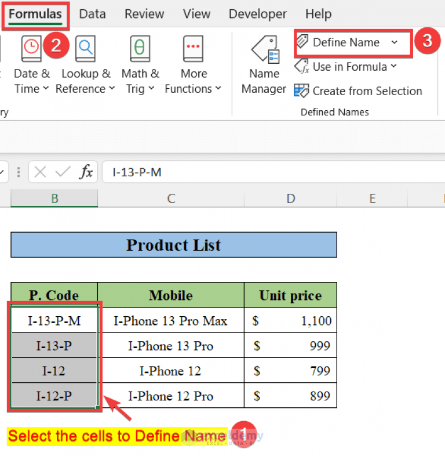
Task: Expand the Use in Formula dropdown arrow
Action: pos(393,66)
